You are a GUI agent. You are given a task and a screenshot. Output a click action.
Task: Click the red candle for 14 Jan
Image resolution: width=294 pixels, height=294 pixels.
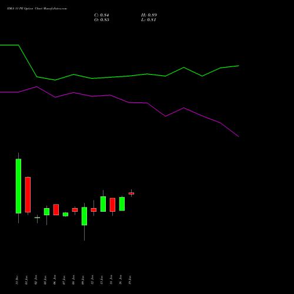112,205
